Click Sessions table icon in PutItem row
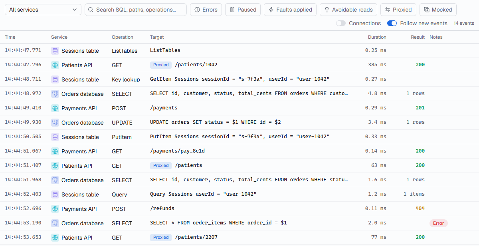The height and width of the screenshot is (246, 479). 55,137
